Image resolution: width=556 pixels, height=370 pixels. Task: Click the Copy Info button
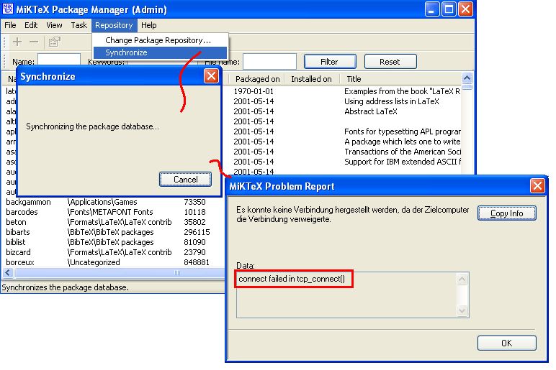[x=507, y=213]
